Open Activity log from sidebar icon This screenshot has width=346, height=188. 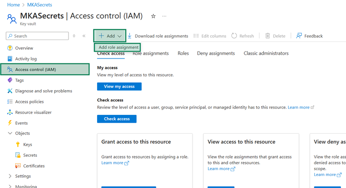pos(10,59)
